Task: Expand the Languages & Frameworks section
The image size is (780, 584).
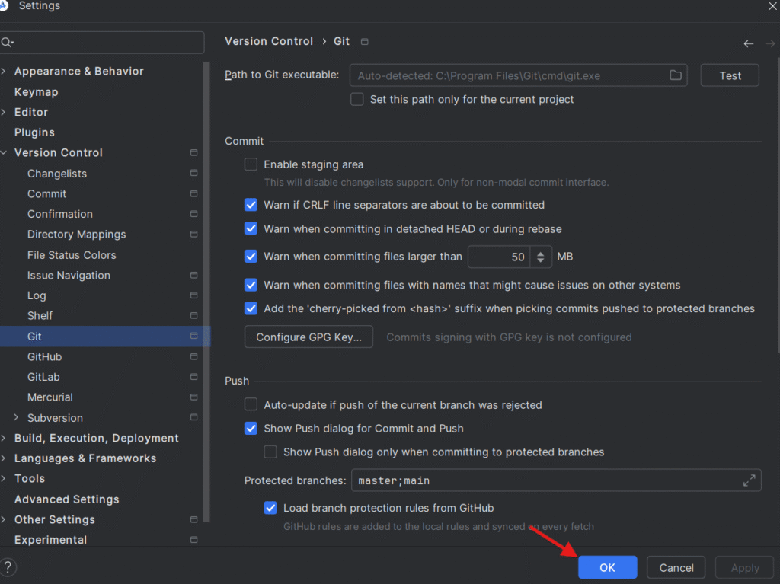Action: tap(4, 458)
